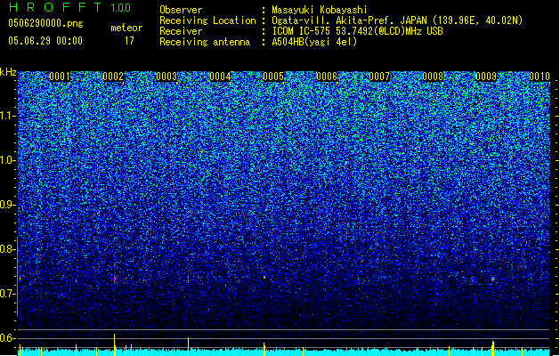The height and width of the screenshot is (356, 560).
Task: Click the tallest yellow signal spike below 0002
Action: tap(115, 344)
